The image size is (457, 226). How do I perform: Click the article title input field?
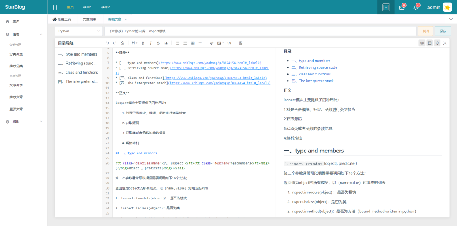pyautogui.click(x=260, y=31)
